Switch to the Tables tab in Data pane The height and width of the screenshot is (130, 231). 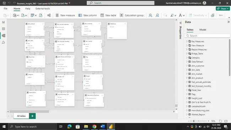tap(190, 29)
